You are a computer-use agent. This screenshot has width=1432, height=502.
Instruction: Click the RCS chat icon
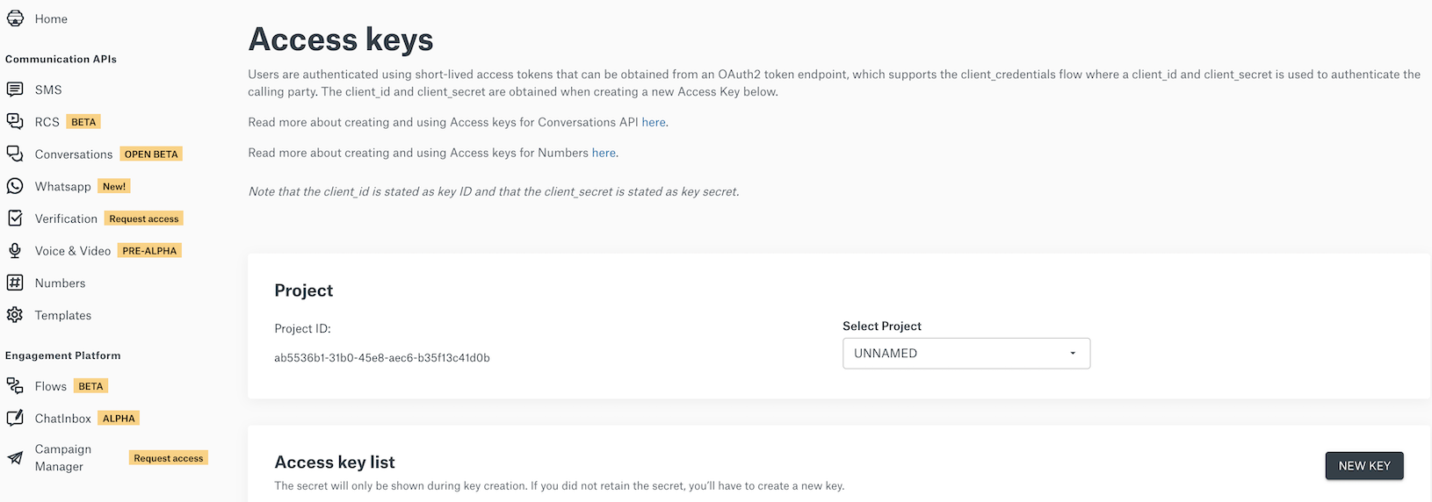(15, 121)
